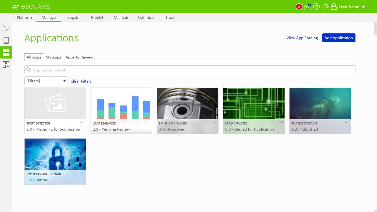Click the user profile avatar icon

coord(334,7)
